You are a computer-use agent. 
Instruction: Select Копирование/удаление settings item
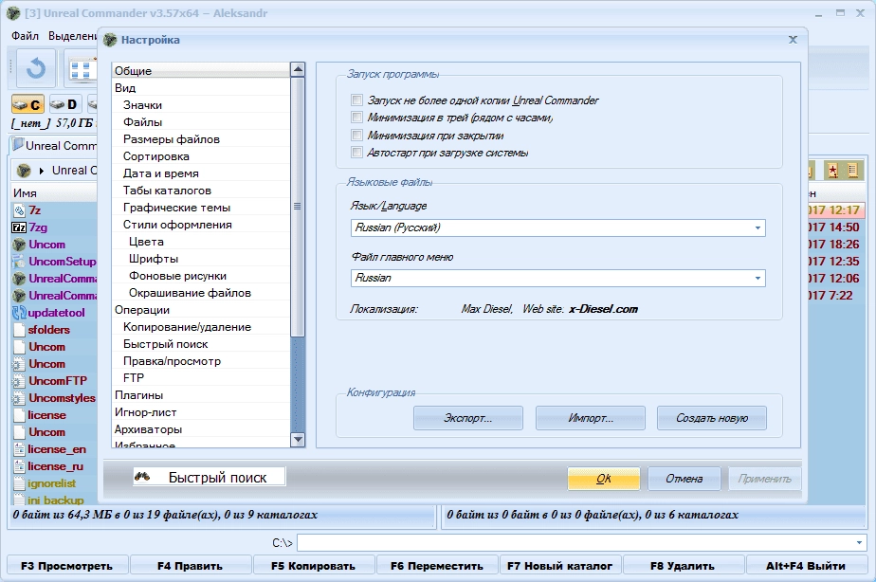point(201,327)
